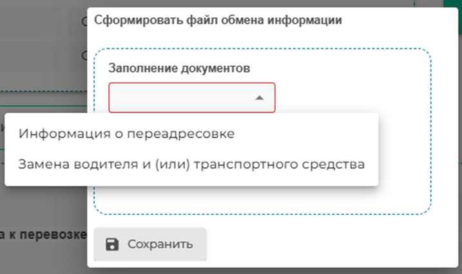Click the 'Сформировать файл обмена информации' dialog title
The image size is (462, 274).
click(x=218, y=20)
